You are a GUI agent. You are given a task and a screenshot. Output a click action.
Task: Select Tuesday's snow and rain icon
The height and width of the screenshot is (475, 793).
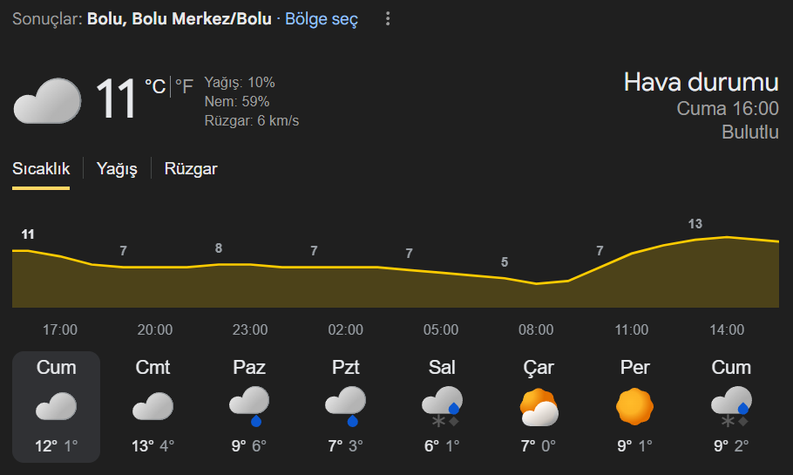pyautogui.click(x=441, y=405)
